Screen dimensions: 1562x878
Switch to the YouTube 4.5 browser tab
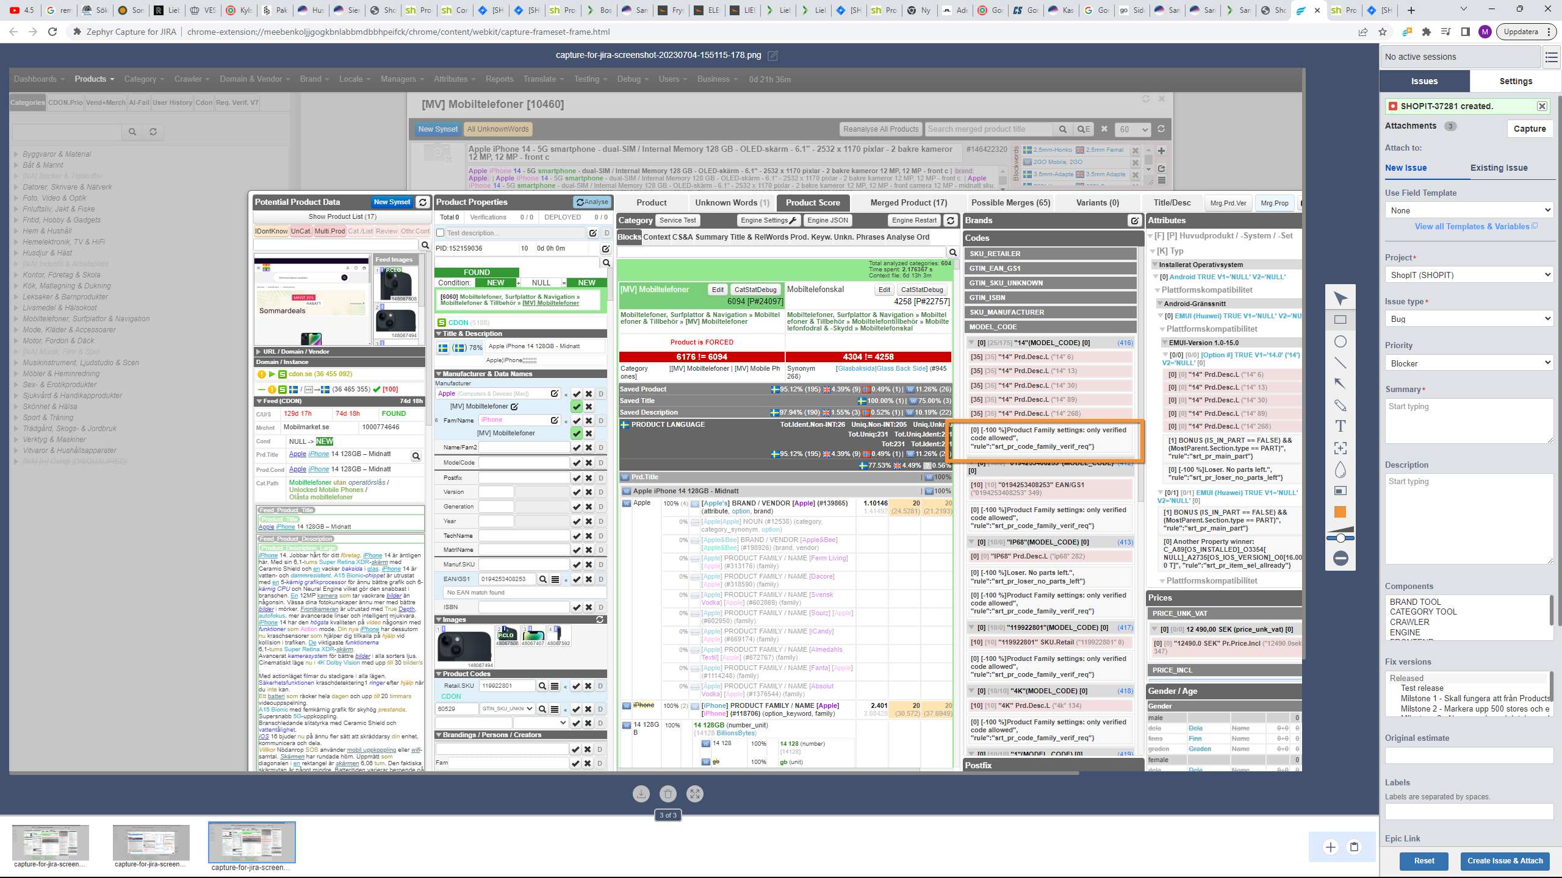pos(22,10)
